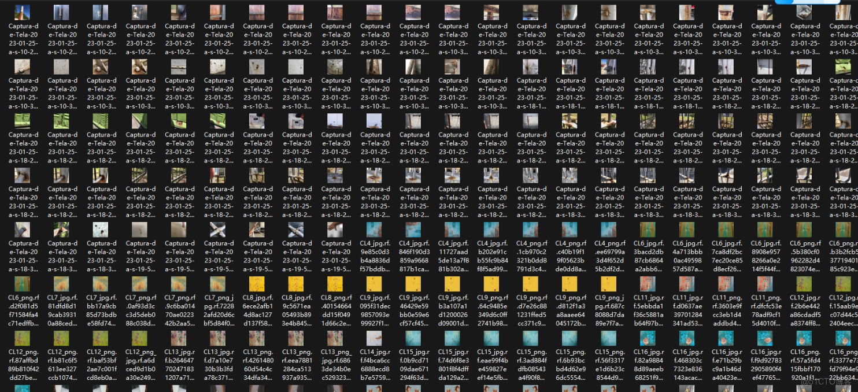Select thumbnail CL7_png.rf.0af93d3c
Image resolution: width=858 pixels, height=392 pixels.
(139, 284)
